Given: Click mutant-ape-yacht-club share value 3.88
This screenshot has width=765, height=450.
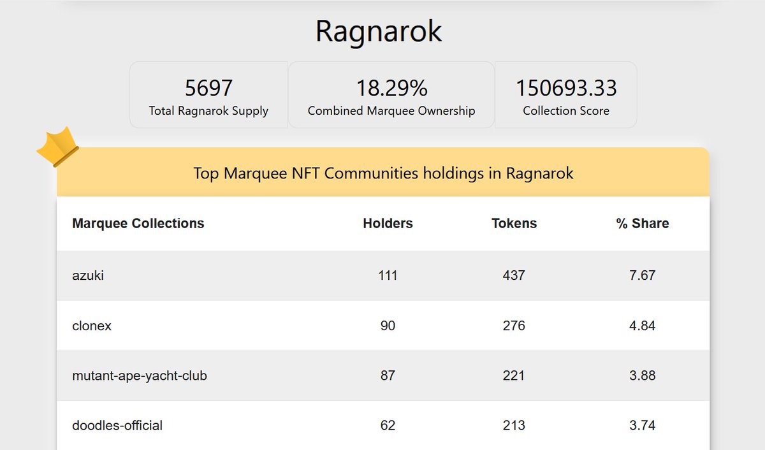Looking at the screenshot, I should (x=642, y=375).
